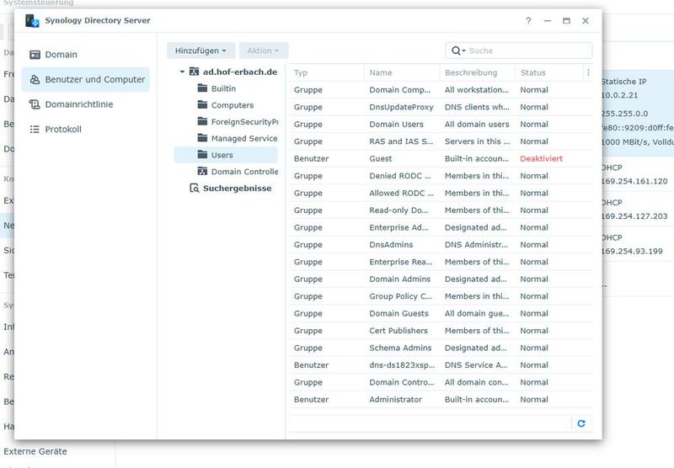Click the Suchergebnisse search icon
This screenshot has width=674, height=468.
(195, 188)
